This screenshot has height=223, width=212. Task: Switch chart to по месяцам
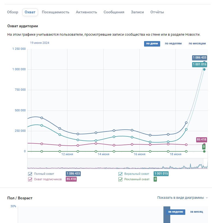point(197,44)
